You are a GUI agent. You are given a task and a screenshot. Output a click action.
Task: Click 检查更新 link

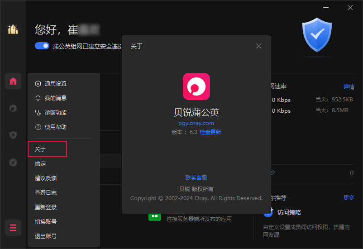(x=210, y=132)
